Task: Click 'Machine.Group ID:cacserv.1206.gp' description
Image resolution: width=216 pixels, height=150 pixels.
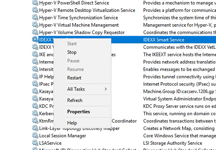Action: [x=179, y=92]
